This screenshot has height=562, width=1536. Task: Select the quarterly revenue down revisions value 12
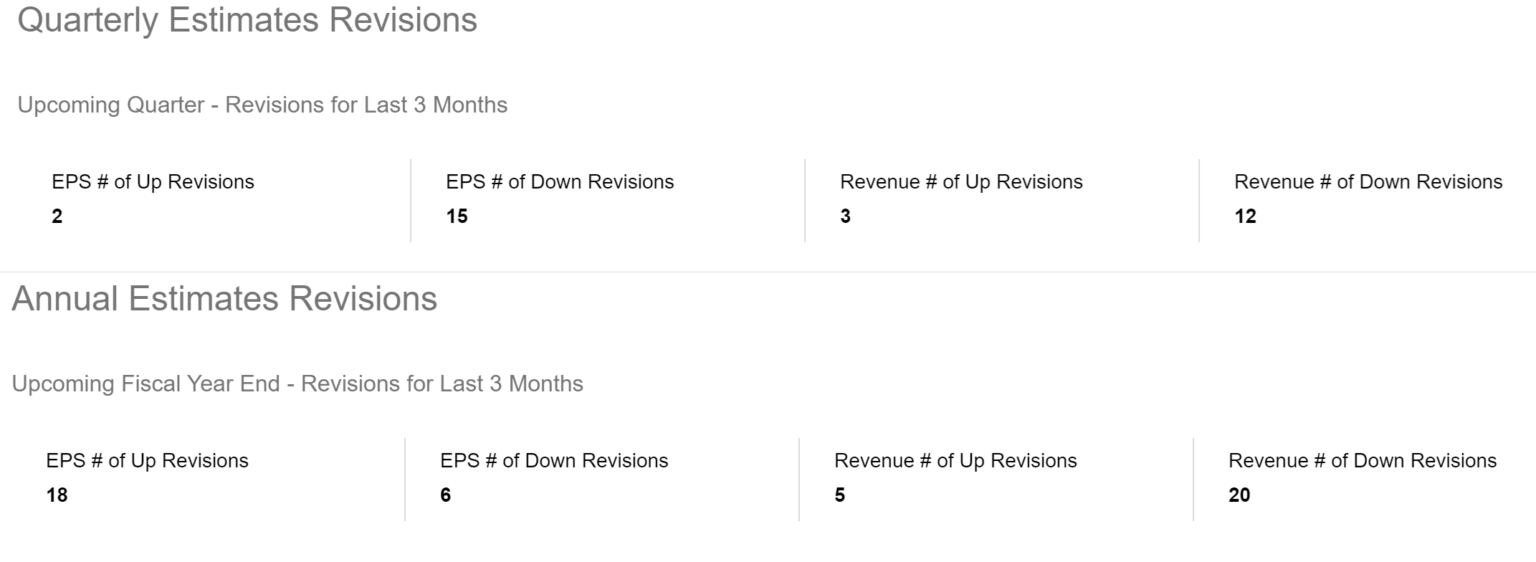1245,216
